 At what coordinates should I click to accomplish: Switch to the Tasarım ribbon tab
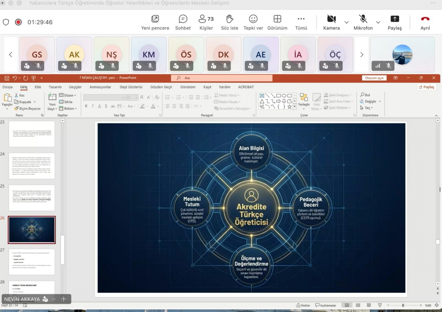[55, 87]
